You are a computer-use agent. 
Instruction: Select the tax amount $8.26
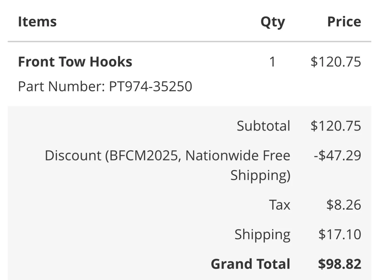pyautogui.click(x=344, y=205)
